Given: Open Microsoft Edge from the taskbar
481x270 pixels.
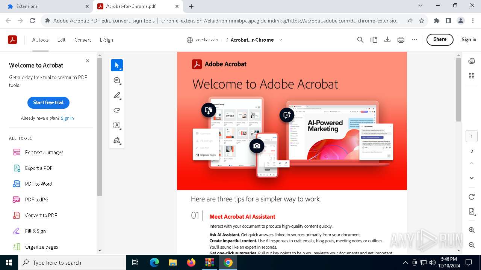Looking at the screenshot, I should coord(154,262).
